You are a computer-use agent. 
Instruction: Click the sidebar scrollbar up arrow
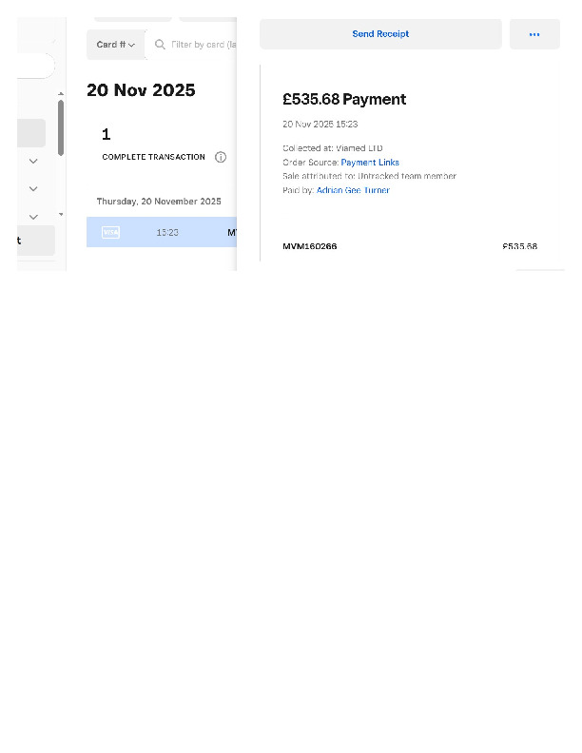(x=61, y=93)
